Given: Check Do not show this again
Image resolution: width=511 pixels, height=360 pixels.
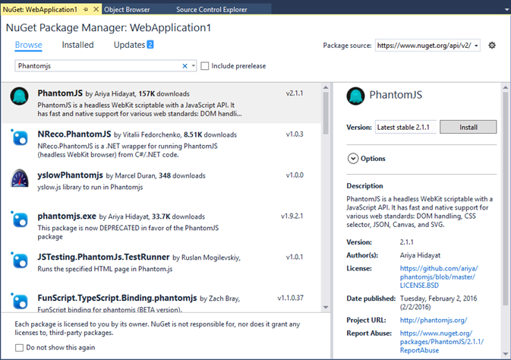Looking at the screenshot, I should [19, 348].
